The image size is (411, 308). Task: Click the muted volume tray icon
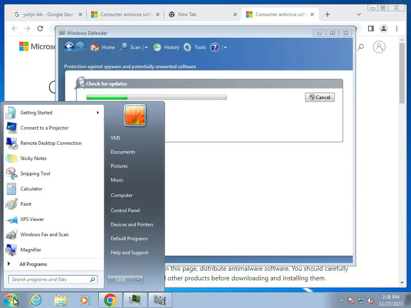[x=370, y=300]
